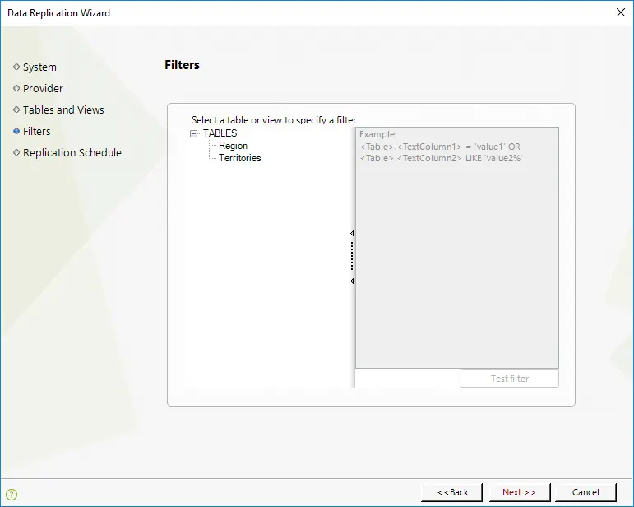Click the TABLES root node label
This screenshot has width=634, height=507.
220,133
